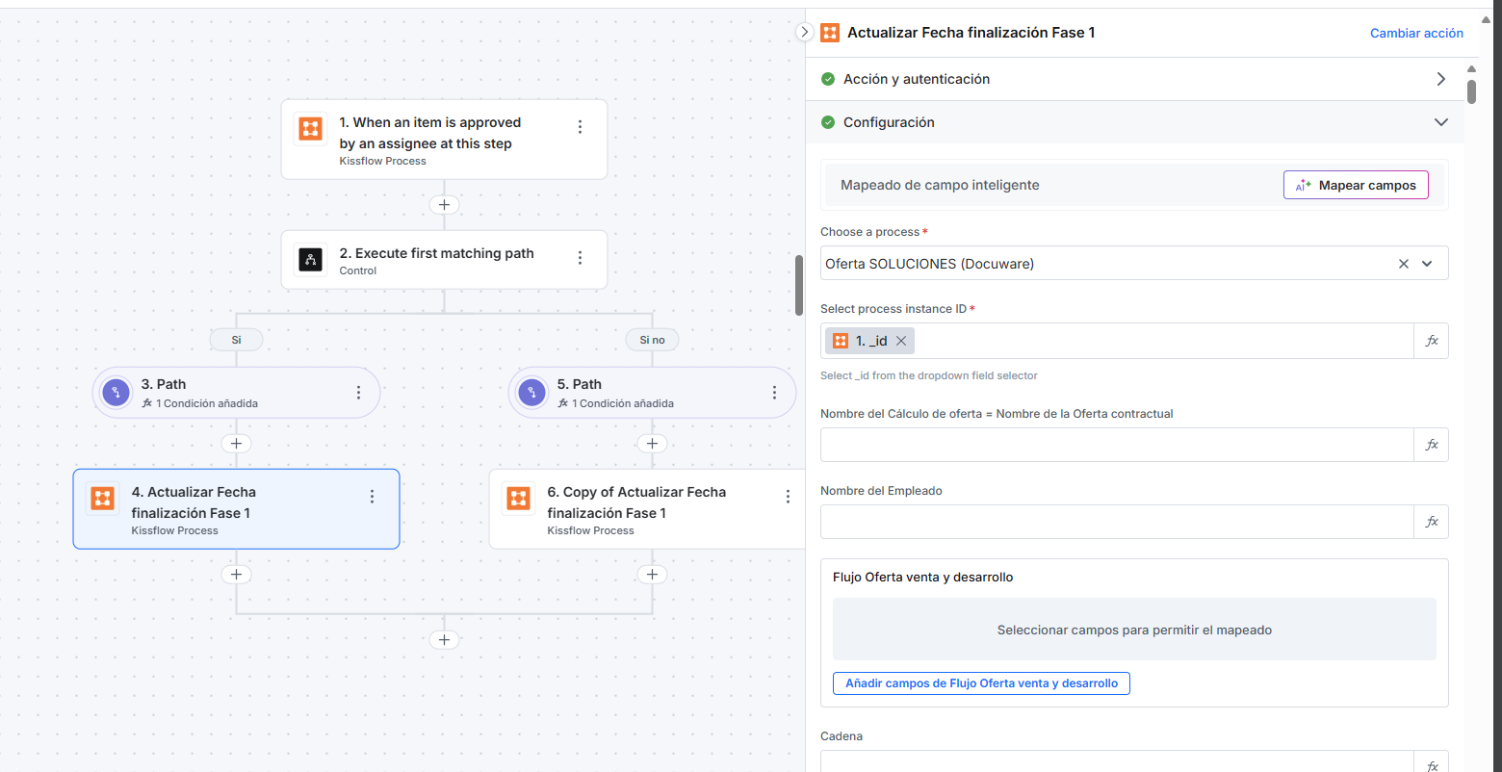Remove the 1. _id tag
This screenshot has width=1502, height=772.
[x=901, y=341]
